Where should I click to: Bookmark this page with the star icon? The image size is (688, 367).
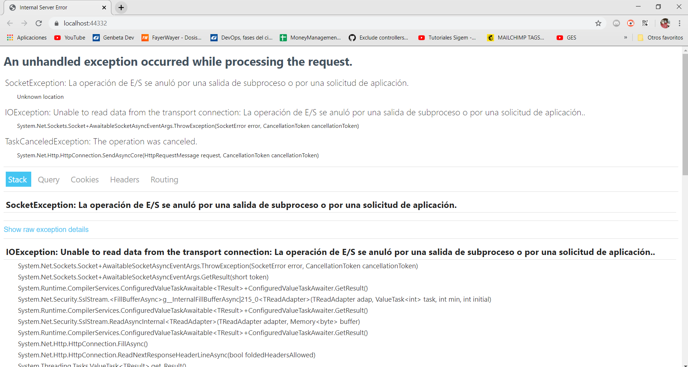598,23
